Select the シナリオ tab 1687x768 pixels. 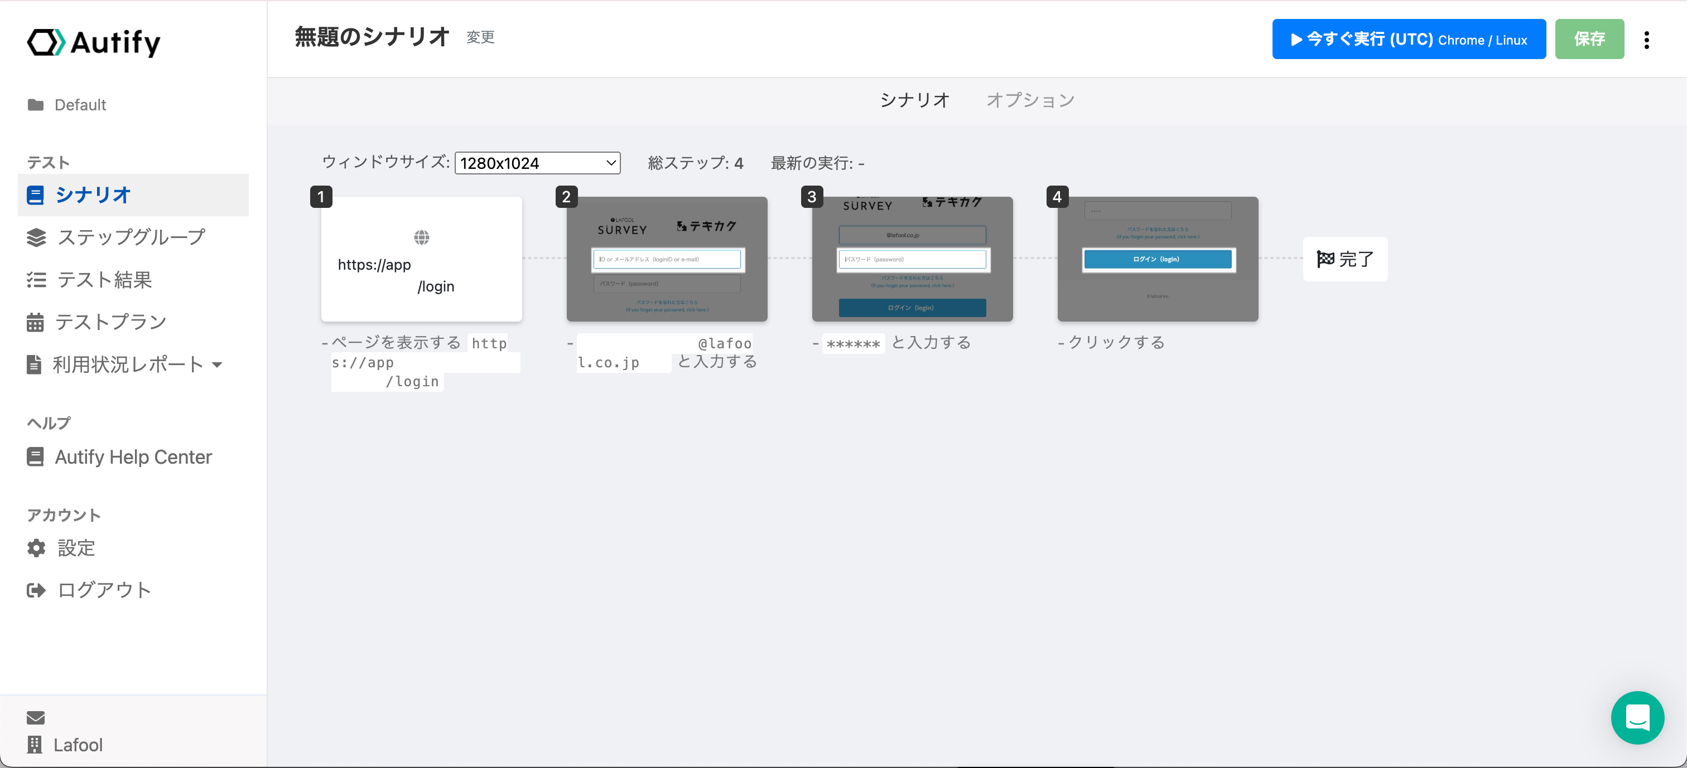(x=915, y=99)
